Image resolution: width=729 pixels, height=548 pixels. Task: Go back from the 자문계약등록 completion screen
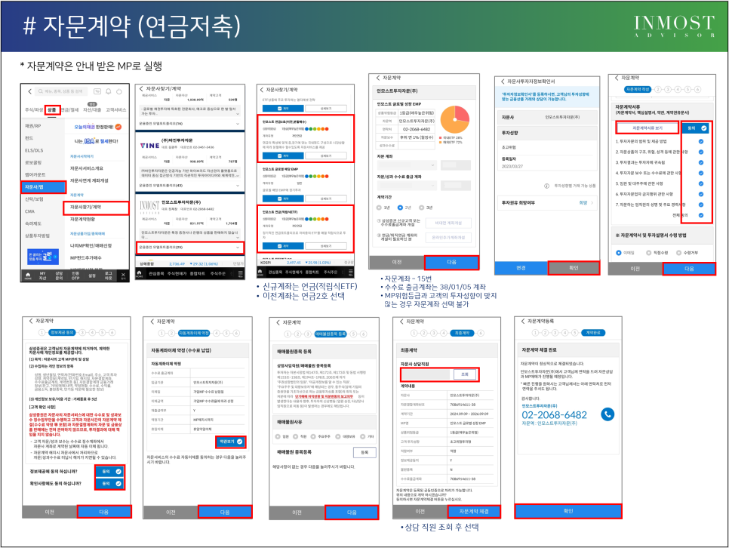(x=522, y=321)
